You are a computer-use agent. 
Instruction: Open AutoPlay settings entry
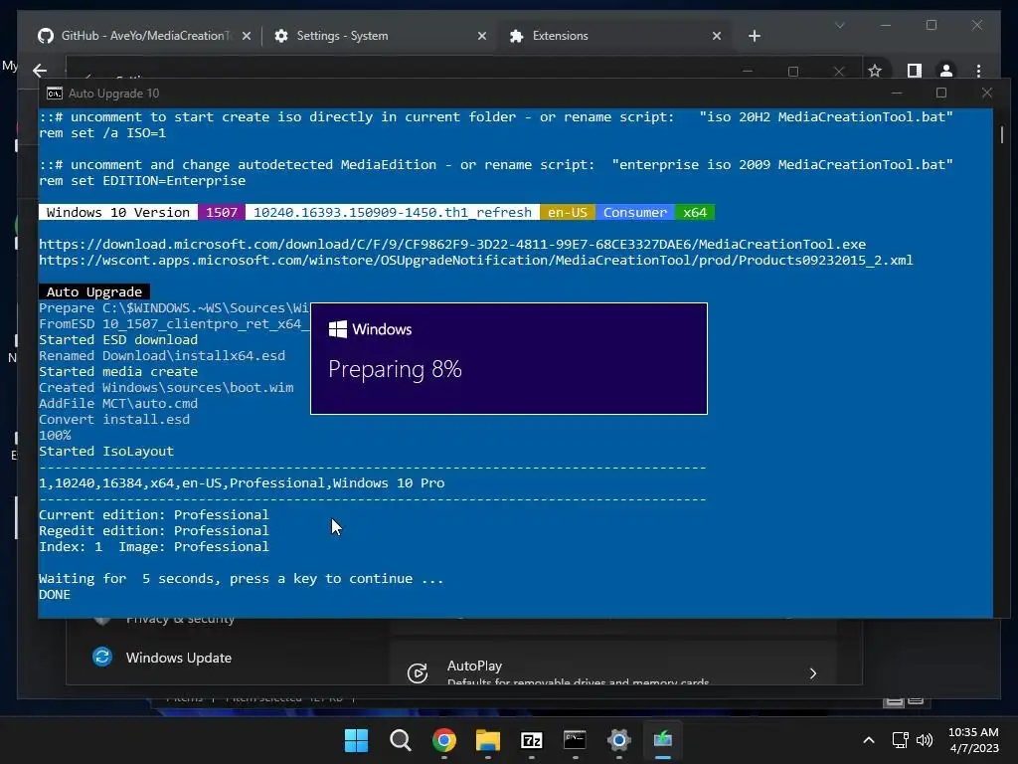point(612,666)
